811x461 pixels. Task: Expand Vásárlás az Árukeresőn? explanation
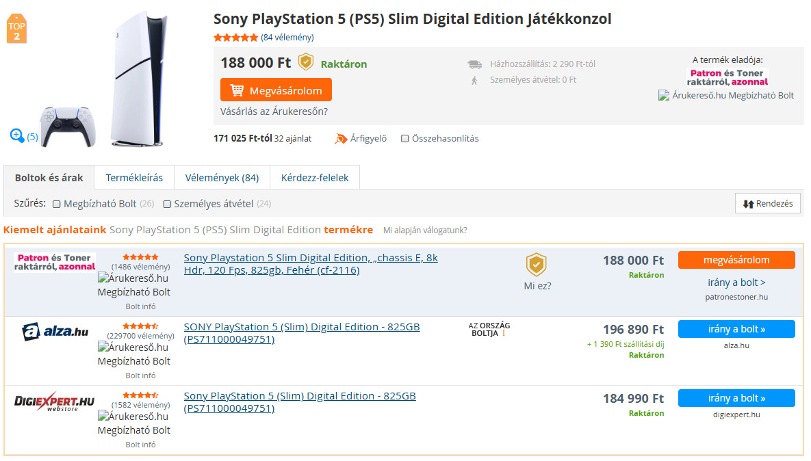(274, 111)
